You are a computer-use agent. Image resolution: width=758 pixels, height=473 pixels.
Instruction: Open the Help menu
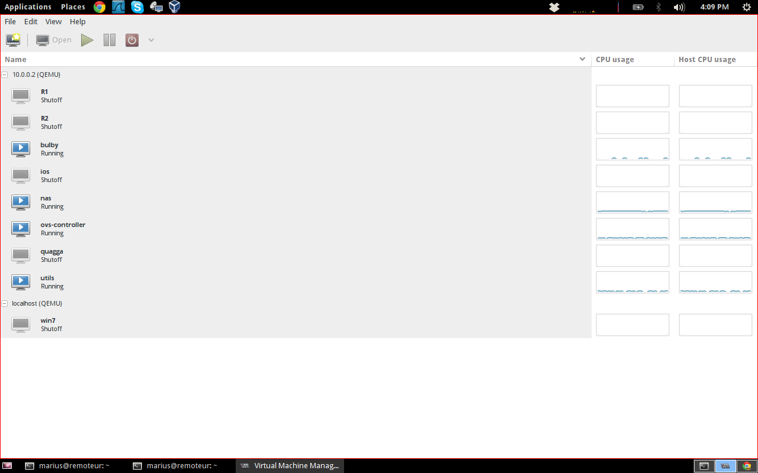[x=78, y=21]
